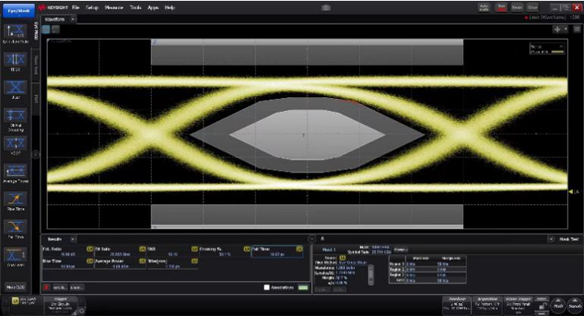Click the red Run/Stop button

click(x=501, y=8)
